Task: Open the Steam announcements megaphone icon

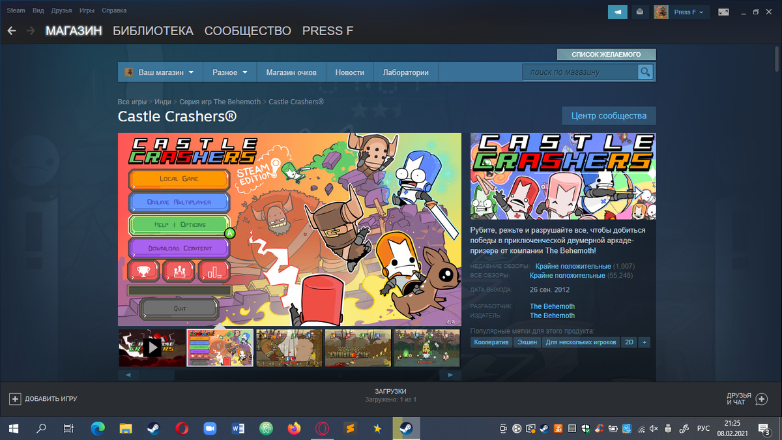Action: coord(617,12)
